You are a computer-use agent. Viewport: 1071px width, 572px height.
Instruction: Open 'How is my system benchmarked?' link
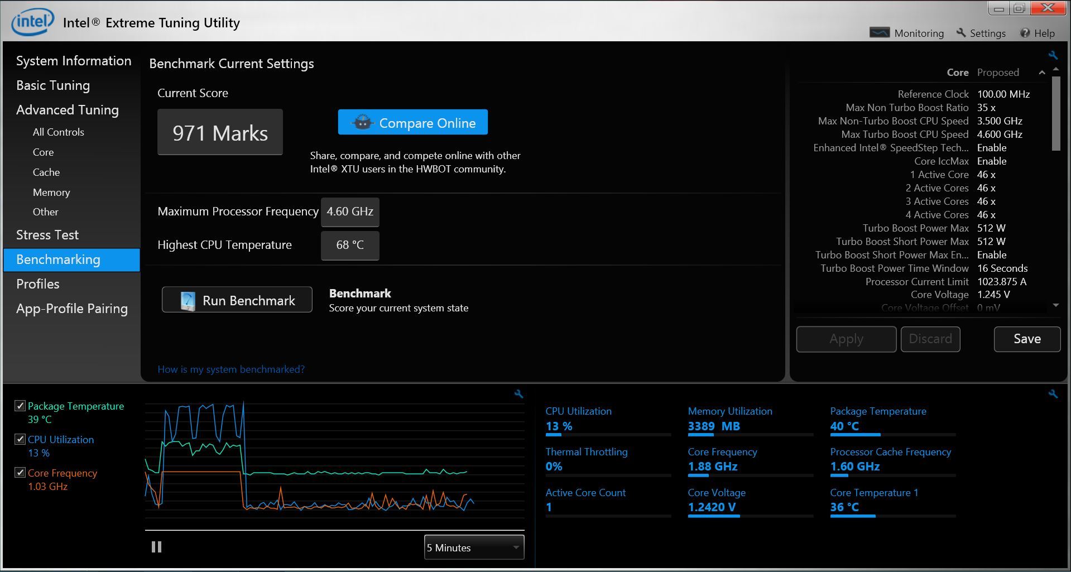tap(231, 369)
